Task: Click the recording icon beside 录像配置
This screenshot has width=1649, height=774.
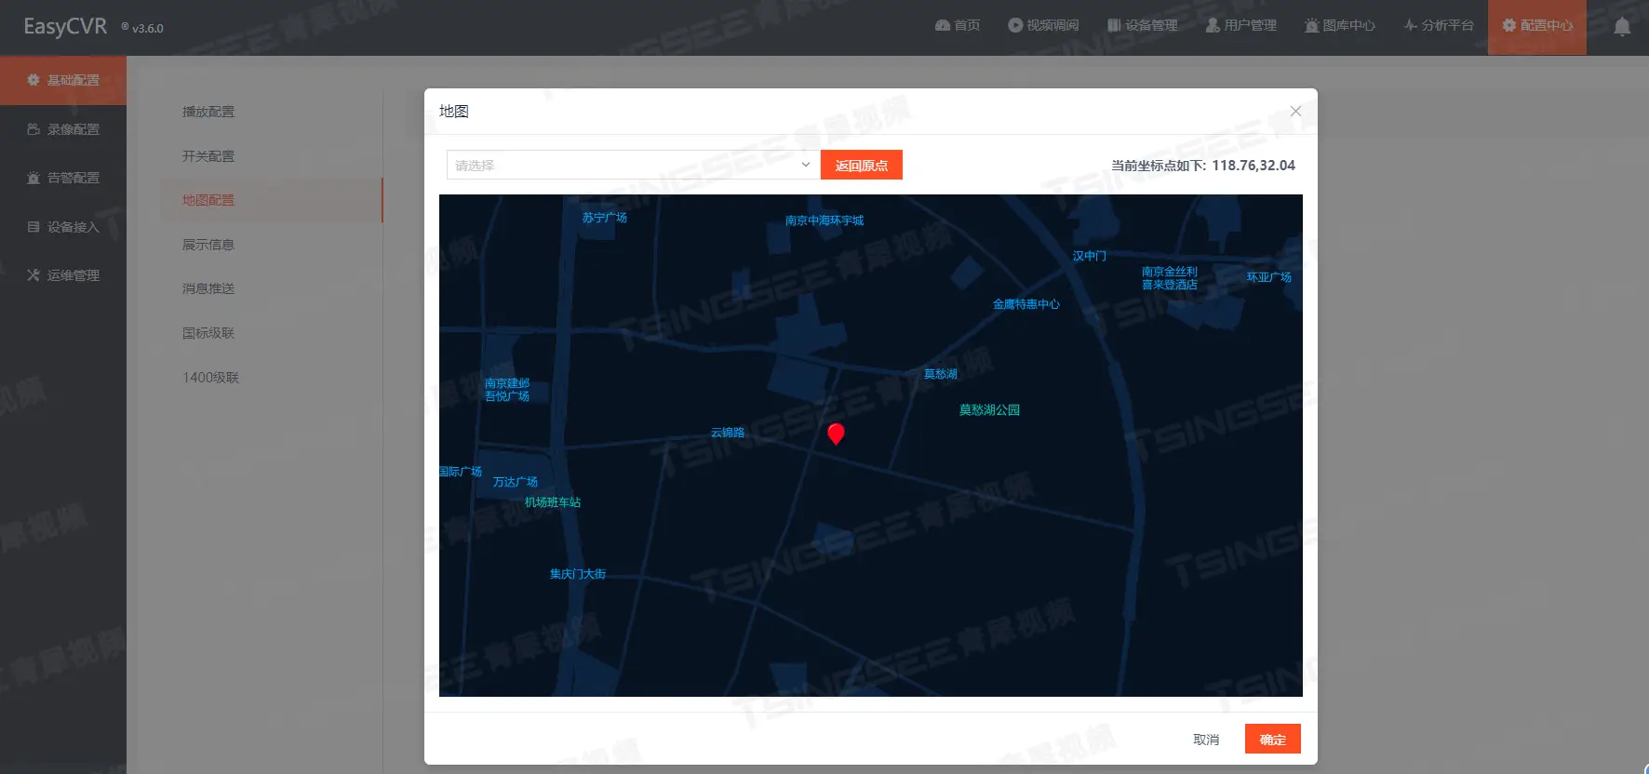Action: 34,129
